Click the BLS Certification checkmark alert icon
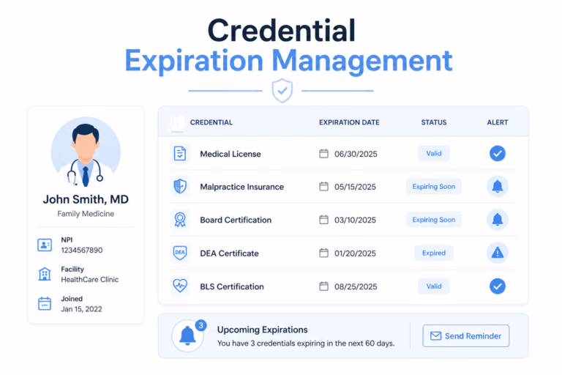This screenshot has width=562, height=375. 498,286
